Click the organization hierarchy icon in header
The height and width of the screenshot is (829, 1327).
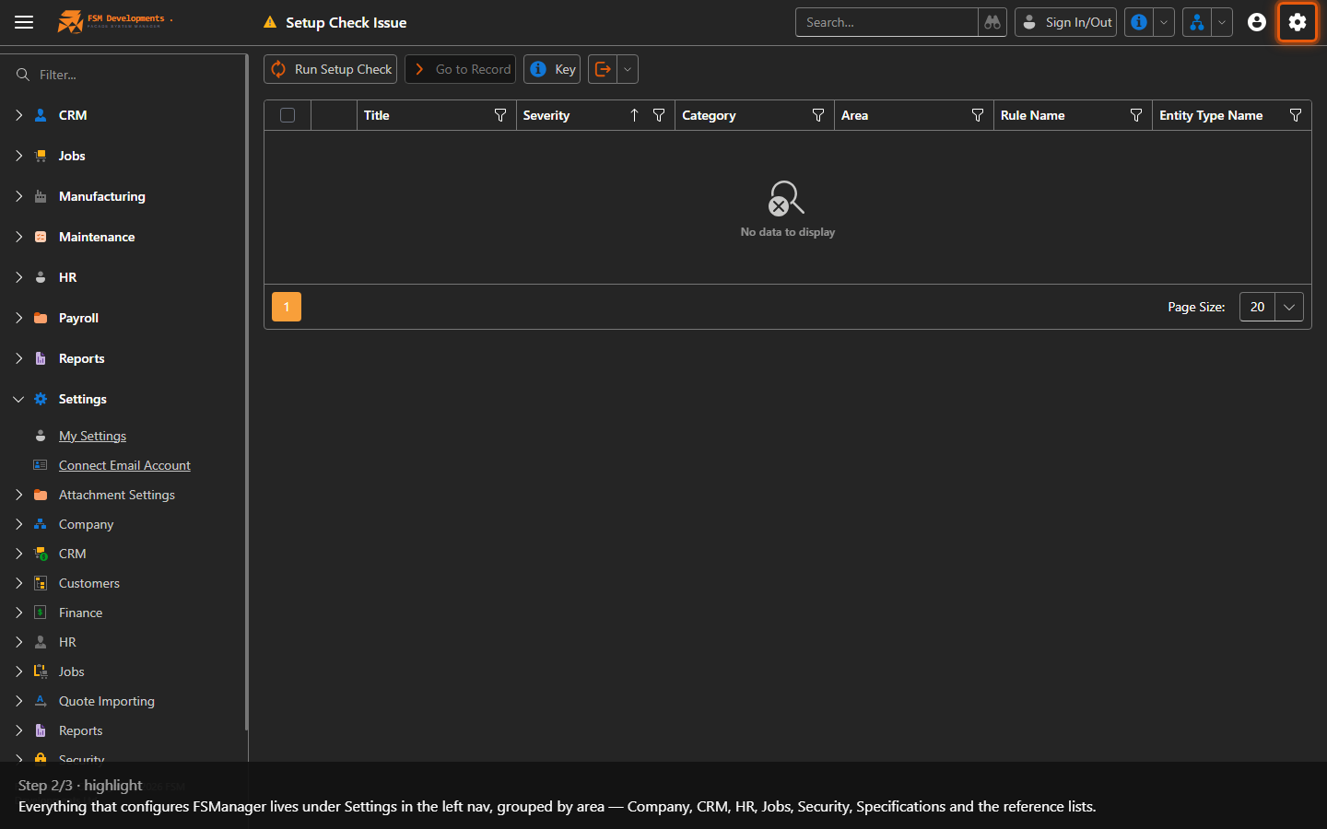tap(1196, 22)
